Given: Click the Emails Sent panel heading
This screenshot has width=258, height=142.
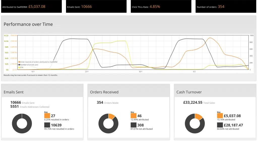Looking at the screenshot, I should click(14, 92).
